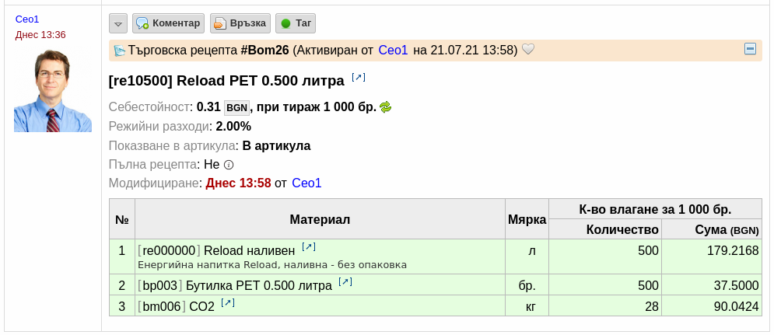This screenshot has width=774, height=335.
Task: Click quantity cell 28
Action: (605, 306)
